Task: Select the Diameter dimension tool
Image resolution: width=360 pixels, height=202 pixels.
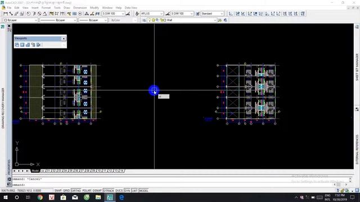Action: pos(39,13)
